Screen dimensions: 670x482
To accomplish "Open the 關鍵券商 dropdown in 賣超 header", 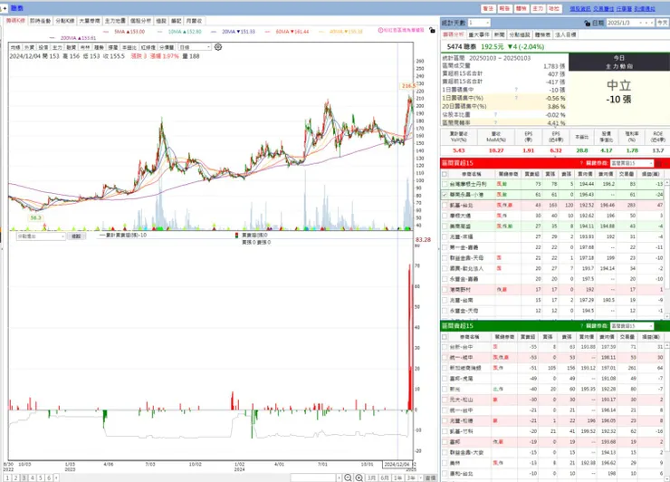I will (651, 326).
